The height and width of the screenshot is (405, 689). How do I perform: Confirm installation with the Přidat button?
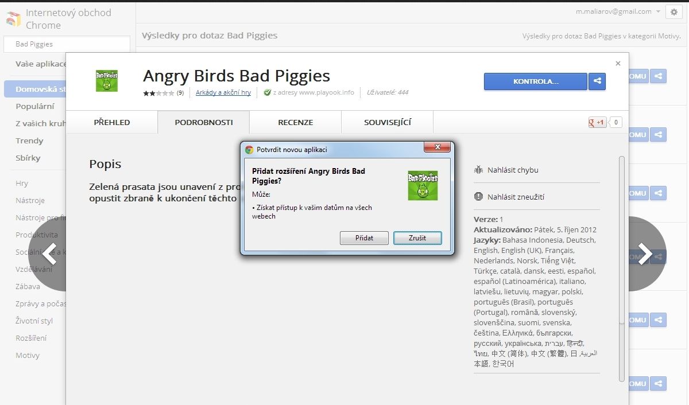pos(364,238)
